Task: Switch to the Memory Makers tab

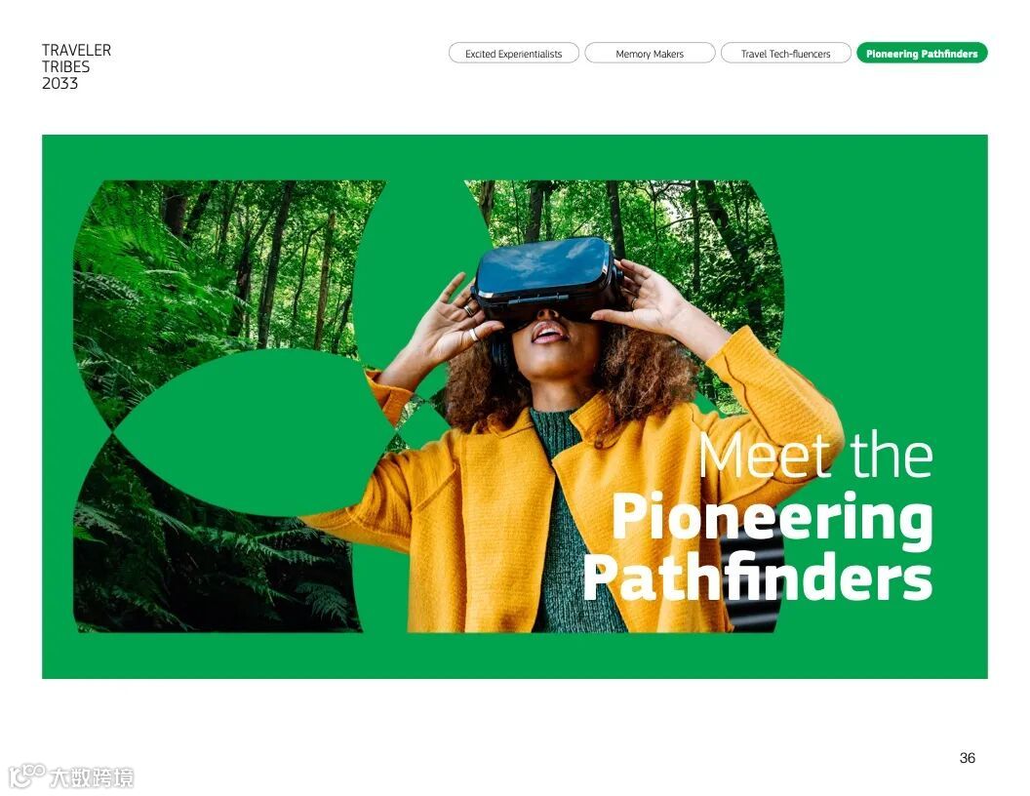Action: click(x=650, y=54)
